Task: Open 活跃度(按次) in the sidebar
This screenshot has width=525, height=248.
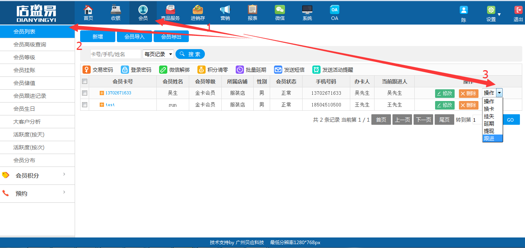Action: 37,147
